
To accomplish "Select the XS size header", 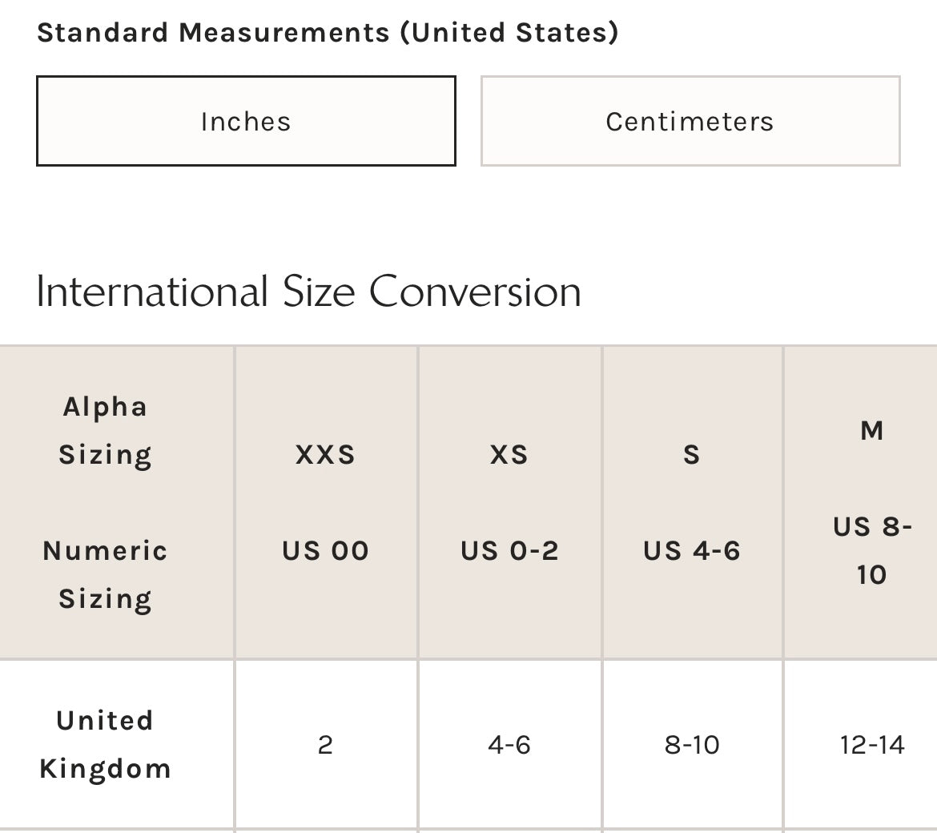I will click(x=509, y=454).
